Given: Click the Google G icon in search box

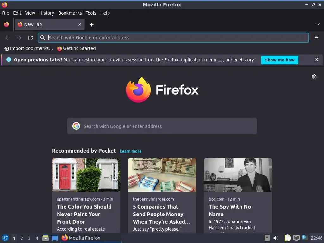Looking at the screenshot, I should tap(76, 126).
